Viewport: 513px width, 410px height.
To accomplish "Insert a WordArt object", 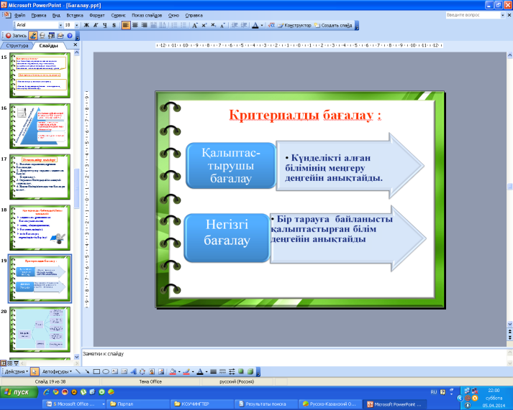I will [x=133, y=371].
